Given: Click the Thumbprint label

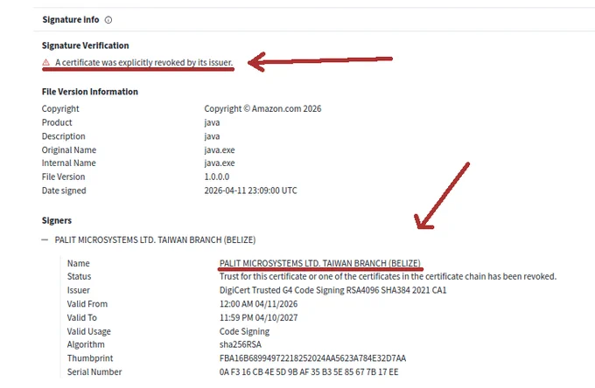Looking at the screenshot, I should 90,358.
